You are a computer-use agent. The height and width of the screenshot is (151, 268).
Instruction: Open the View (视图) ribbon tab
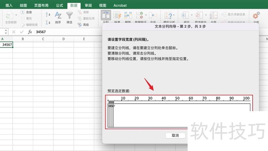point(103,5)
